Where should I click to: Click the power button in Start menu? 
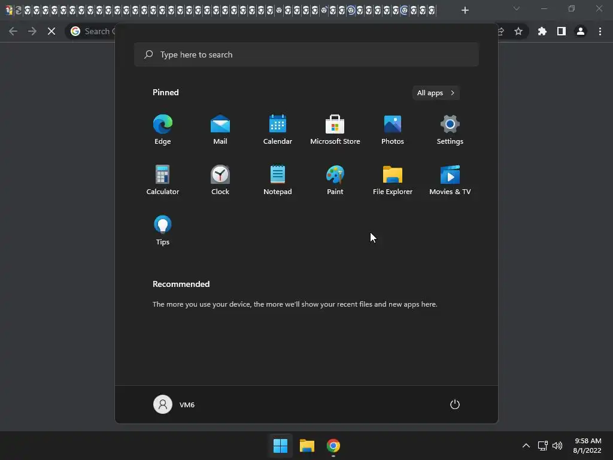click(455, 404)
